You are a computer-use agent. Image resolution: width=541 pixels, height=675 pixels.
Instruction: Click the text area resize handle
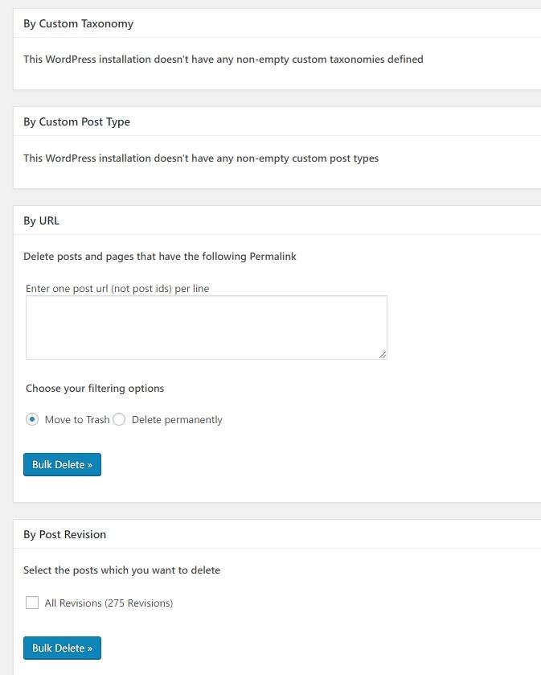[383, 355]
